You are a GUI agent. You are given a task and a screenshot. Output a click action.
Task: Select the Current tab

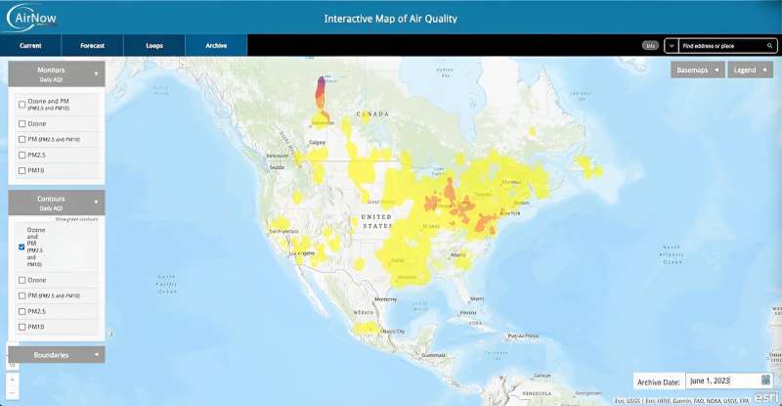click(x=30, y=46)
